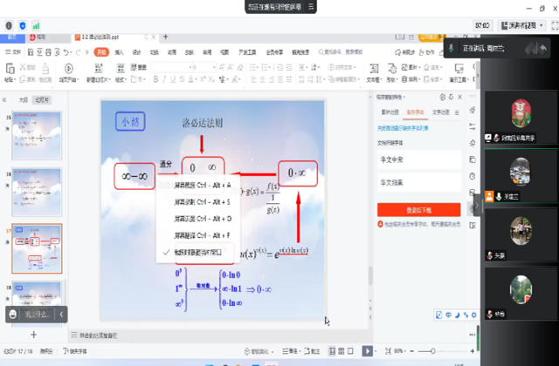Click the slideshow play button in status bar

point(368,351)
